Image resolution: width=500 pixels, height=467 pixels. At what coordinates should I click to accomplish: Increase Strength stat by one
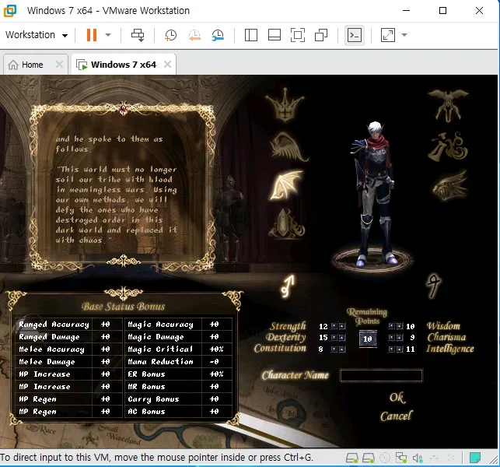pyautogui.click(x=342, y=326)
